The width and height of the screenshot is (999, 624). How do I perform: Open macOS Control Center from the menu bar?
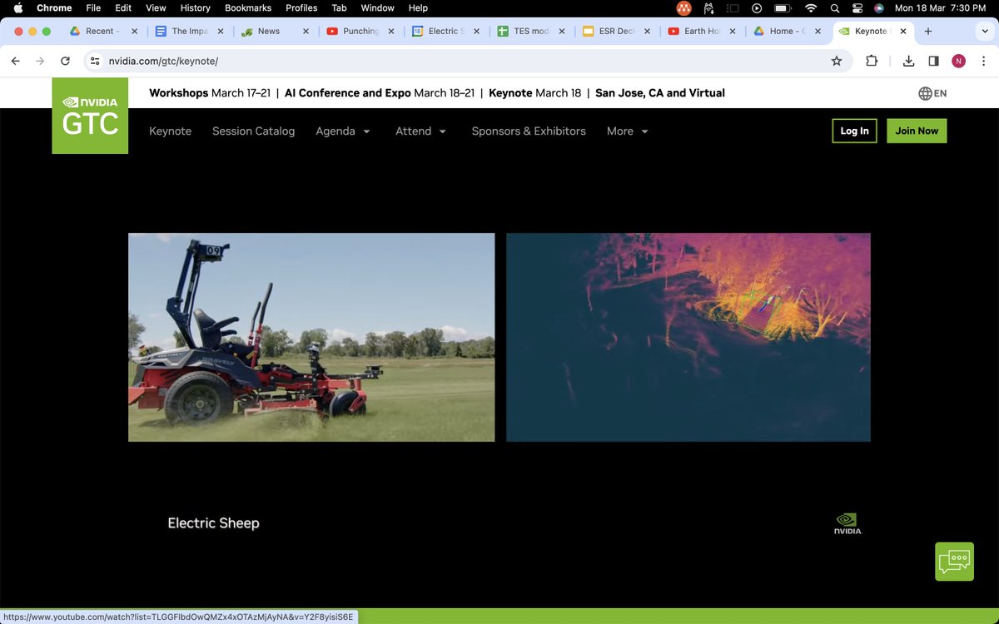(857, 7)
